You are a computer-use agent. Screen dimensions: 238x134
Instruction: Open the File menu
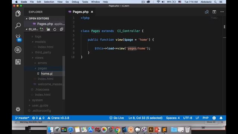pos(32,2)
